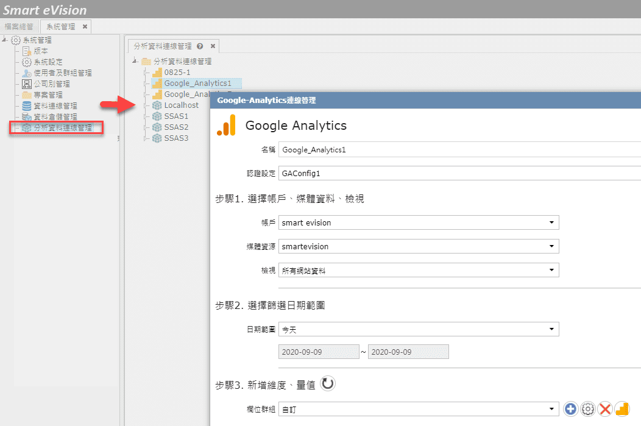Click the 認證設定 field containing GAConfig1
This screenshot has height=426, width=641.
(459, 173)
